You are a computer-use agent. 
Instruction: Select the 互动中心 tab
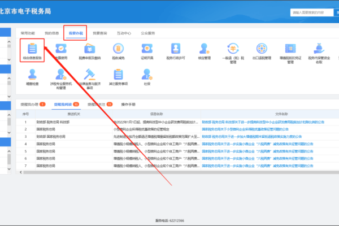[124, 33]
